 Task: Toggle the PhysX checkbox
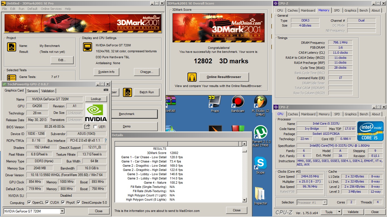coord(63,203)
